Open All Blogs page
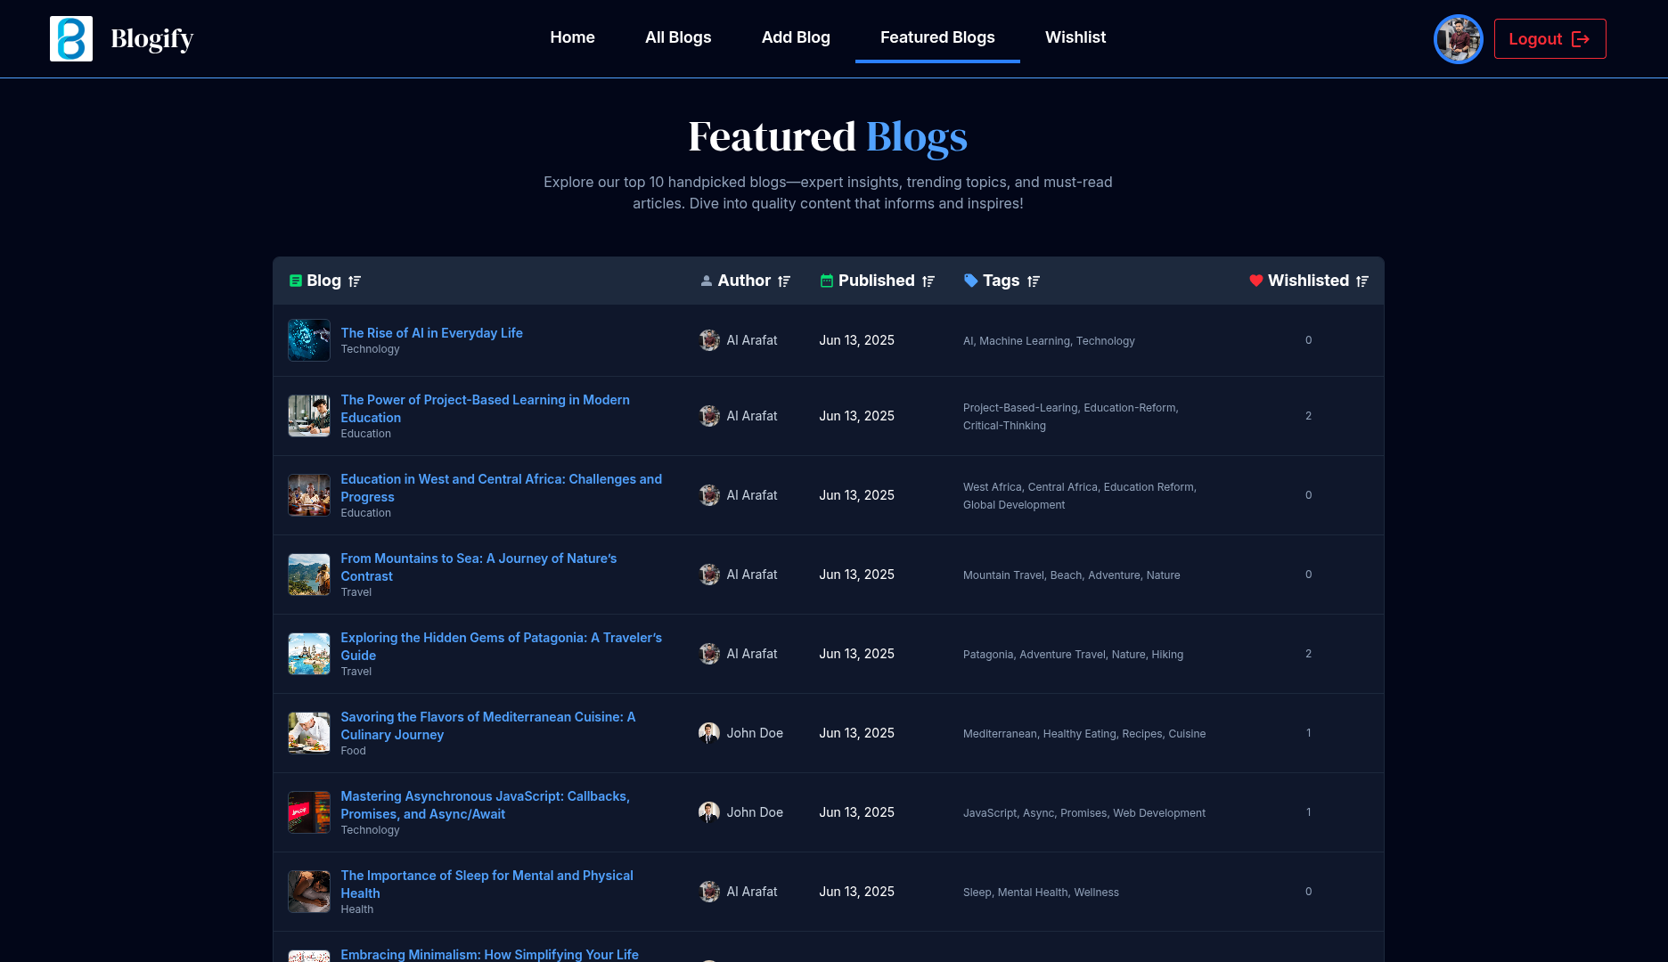Screen dimensions: 1668x962 [x=678, y=37]
